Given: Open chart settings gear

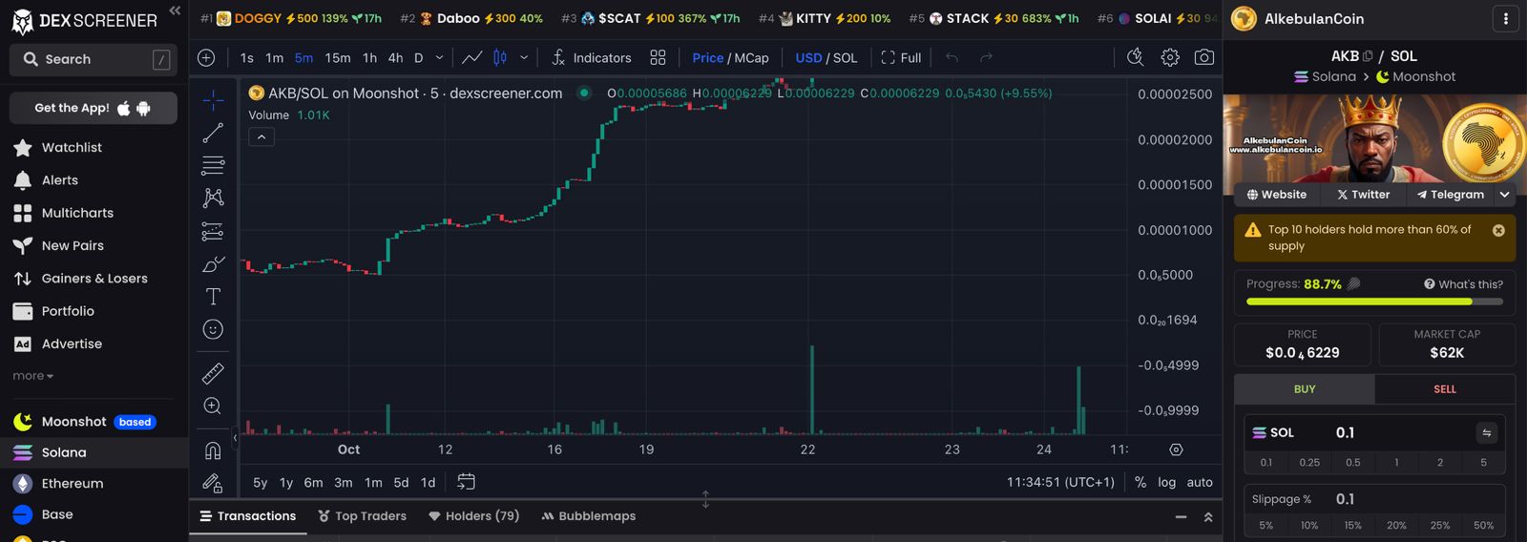Looking at the screenshot, I should click(x=1170, y=58).
